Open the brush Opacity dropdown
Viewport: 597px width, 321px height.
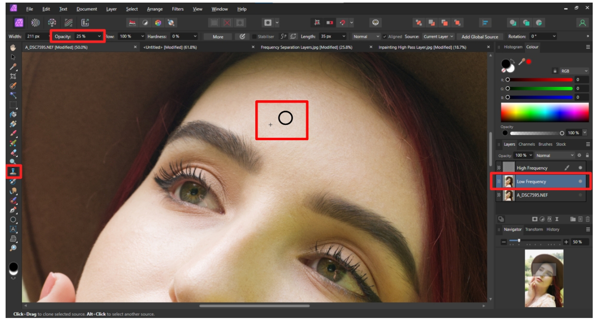pos(99,37)
